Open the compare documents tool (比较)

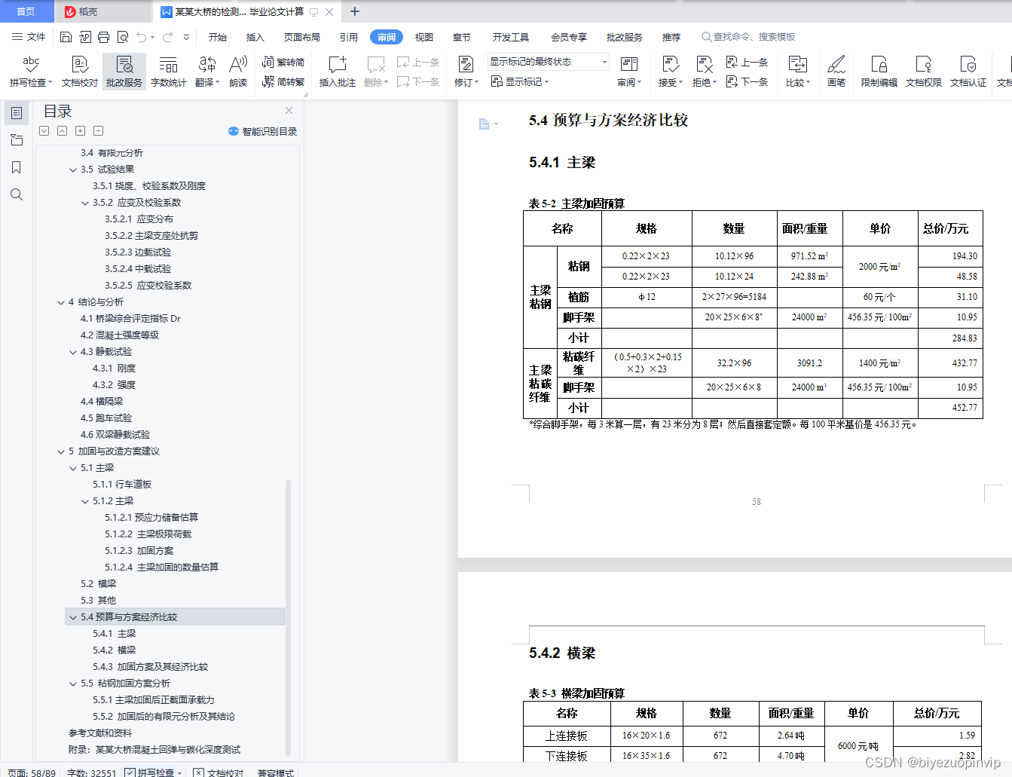tap(797, 72)
